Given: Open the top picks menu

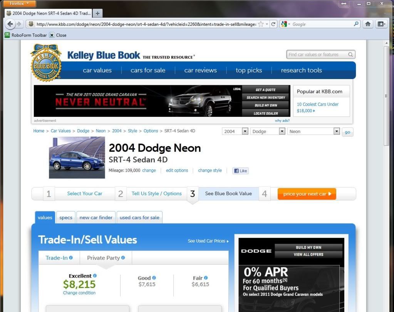Looking at the screenshot, I should [249, 70].
